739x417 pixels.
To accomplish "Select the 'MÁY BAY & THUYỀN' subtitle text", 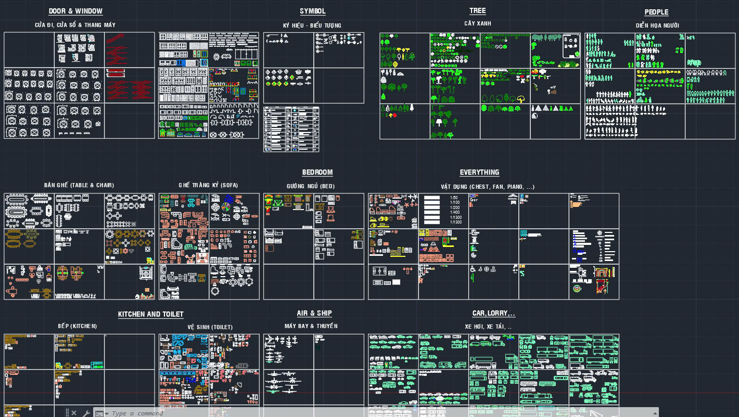I will click(311, 326).
